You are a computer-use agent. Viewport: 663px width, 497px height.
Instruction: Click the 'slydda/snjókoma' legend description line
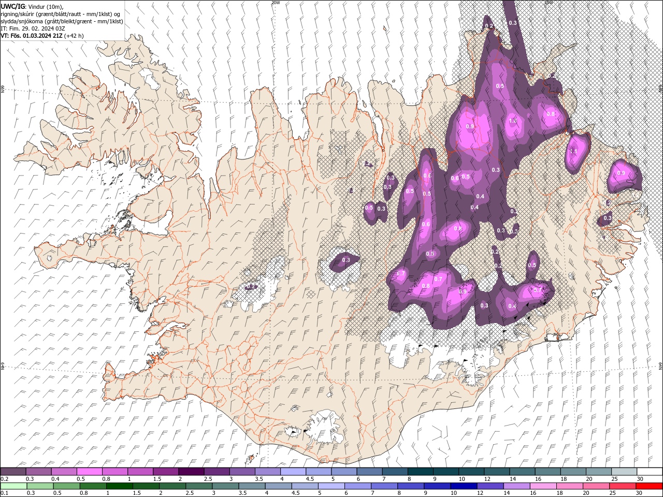[62, 21]
